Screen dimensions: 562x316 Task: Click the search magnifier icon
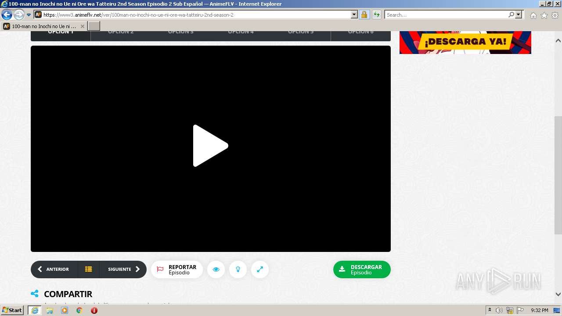tap(511, 15)
